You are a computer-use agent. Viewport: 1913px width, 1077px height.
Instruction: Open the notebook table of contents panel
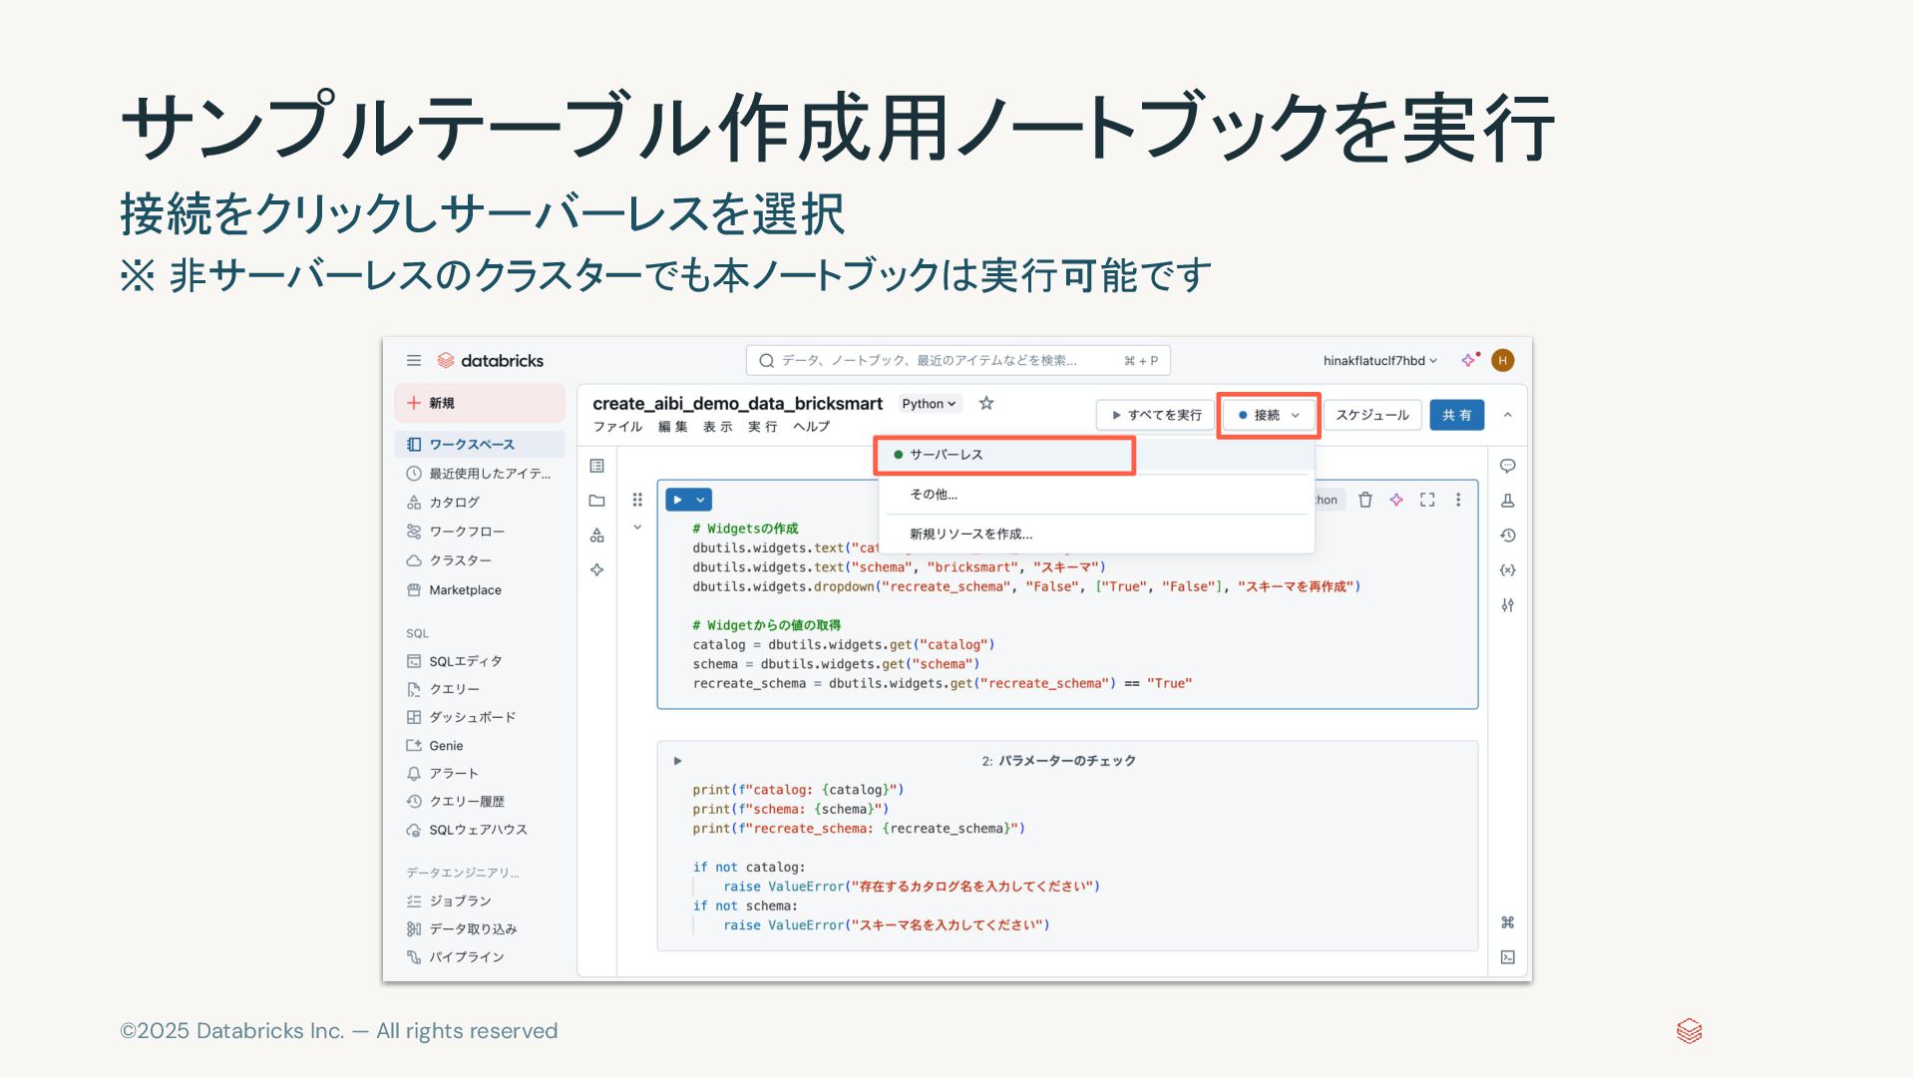coord(597,466)
